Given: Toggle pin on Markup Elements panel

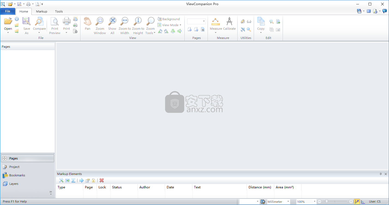Looking at the screenshot, I should [x=381, y=174].
